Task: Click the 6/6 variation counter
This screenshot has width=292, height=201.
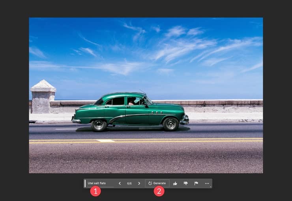Action: [x=129, y=184]
